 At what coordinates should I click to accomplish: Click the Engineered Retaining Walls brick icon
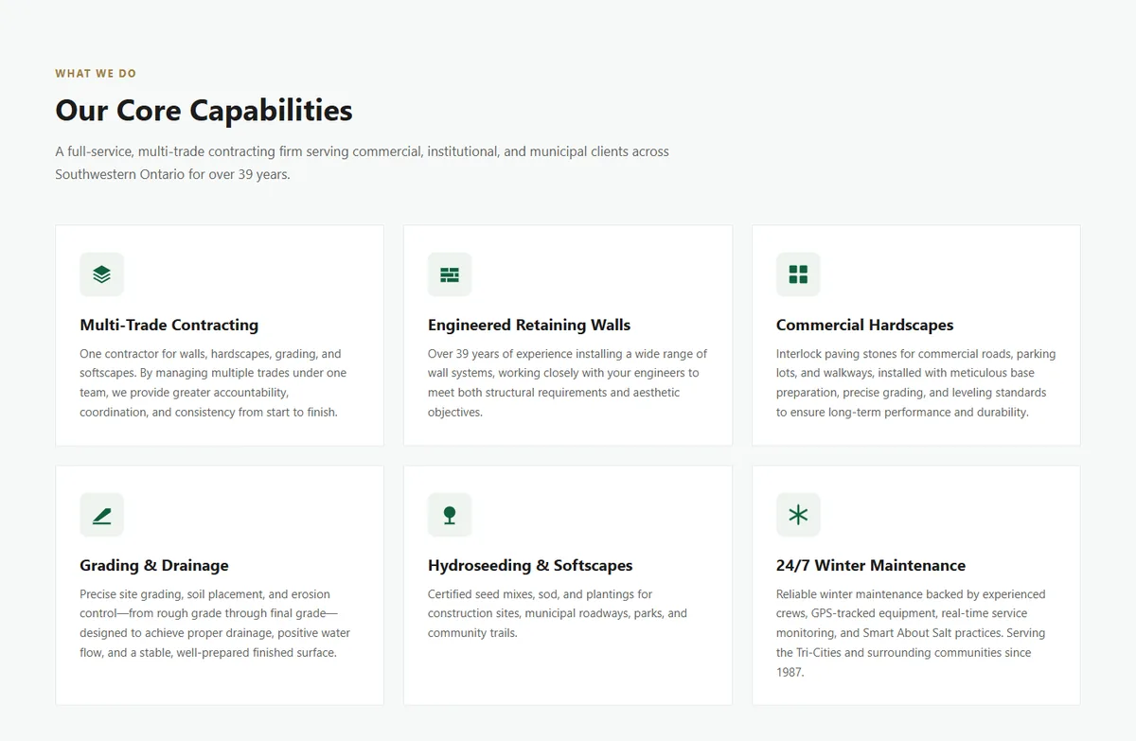[450, 274]
